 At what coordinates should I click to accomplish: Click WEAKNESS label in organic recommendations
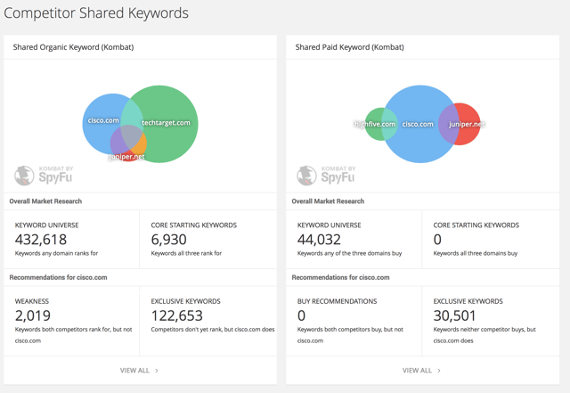32,301
